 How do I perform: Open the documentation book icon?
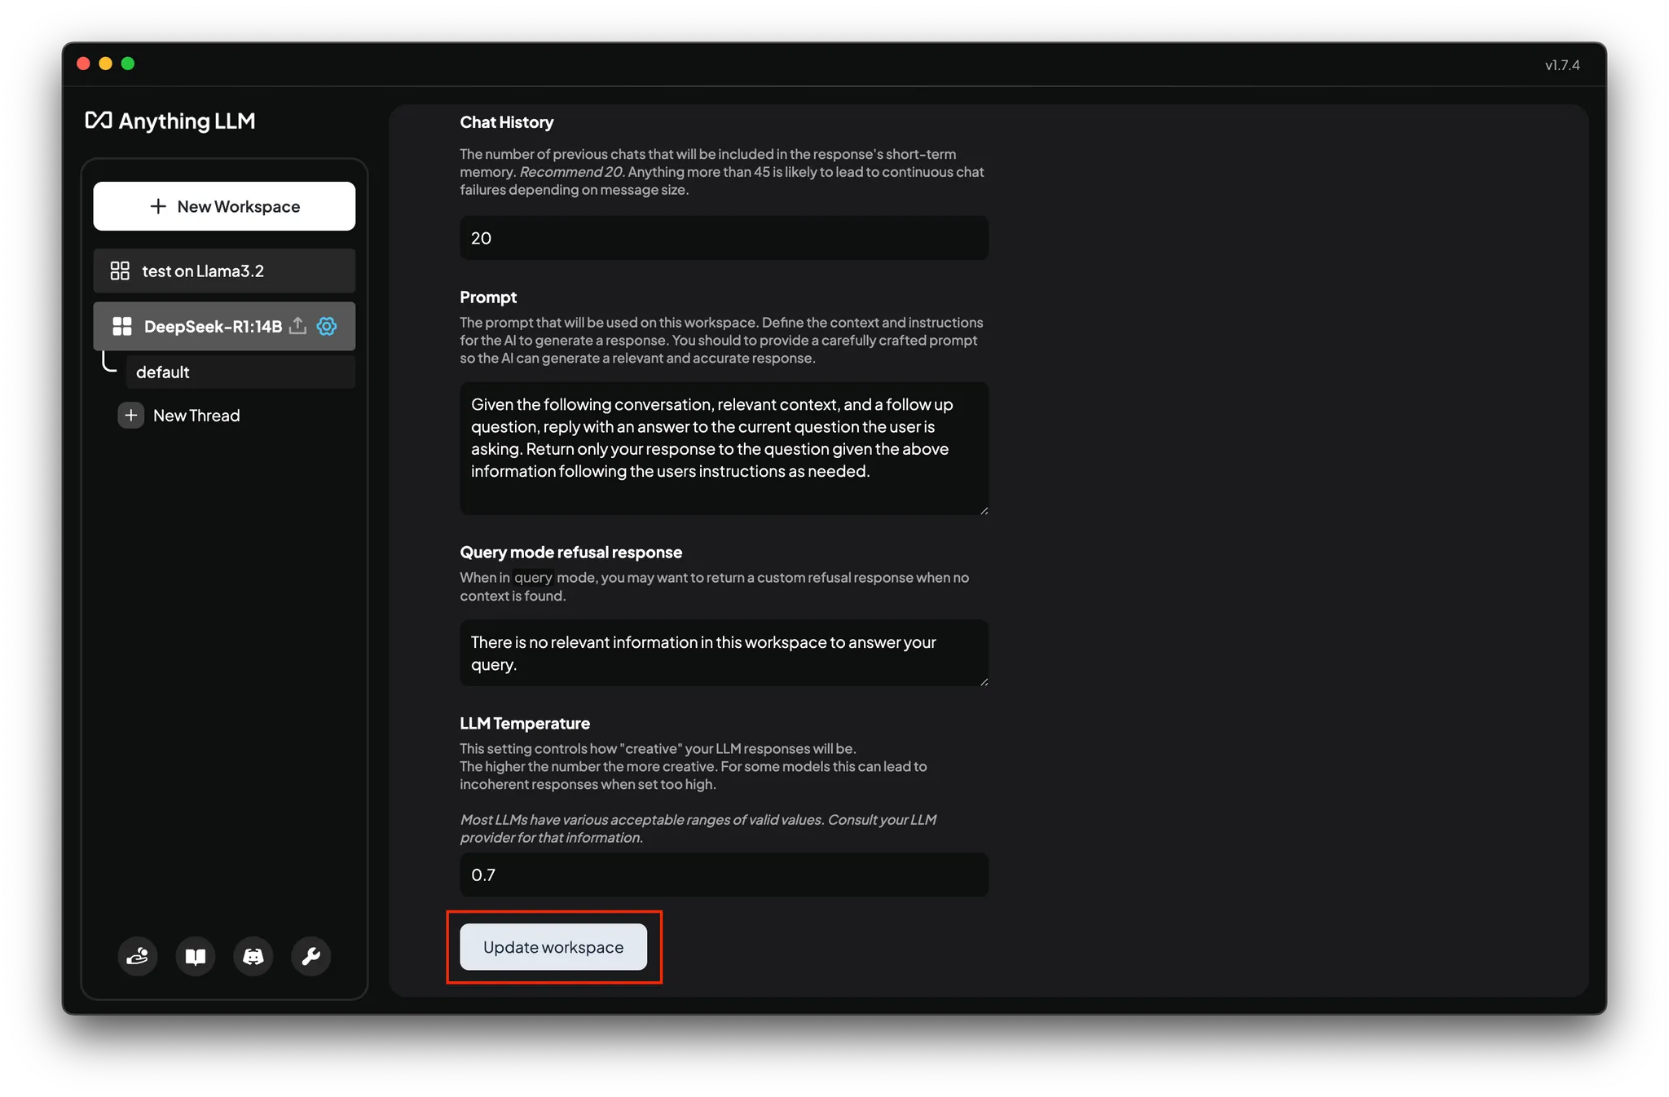(196, 956)
